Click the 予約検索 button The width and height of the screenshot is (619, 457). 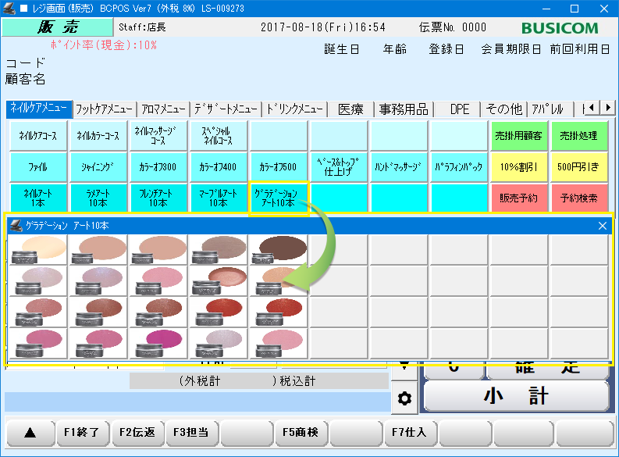tap(579, 198)
